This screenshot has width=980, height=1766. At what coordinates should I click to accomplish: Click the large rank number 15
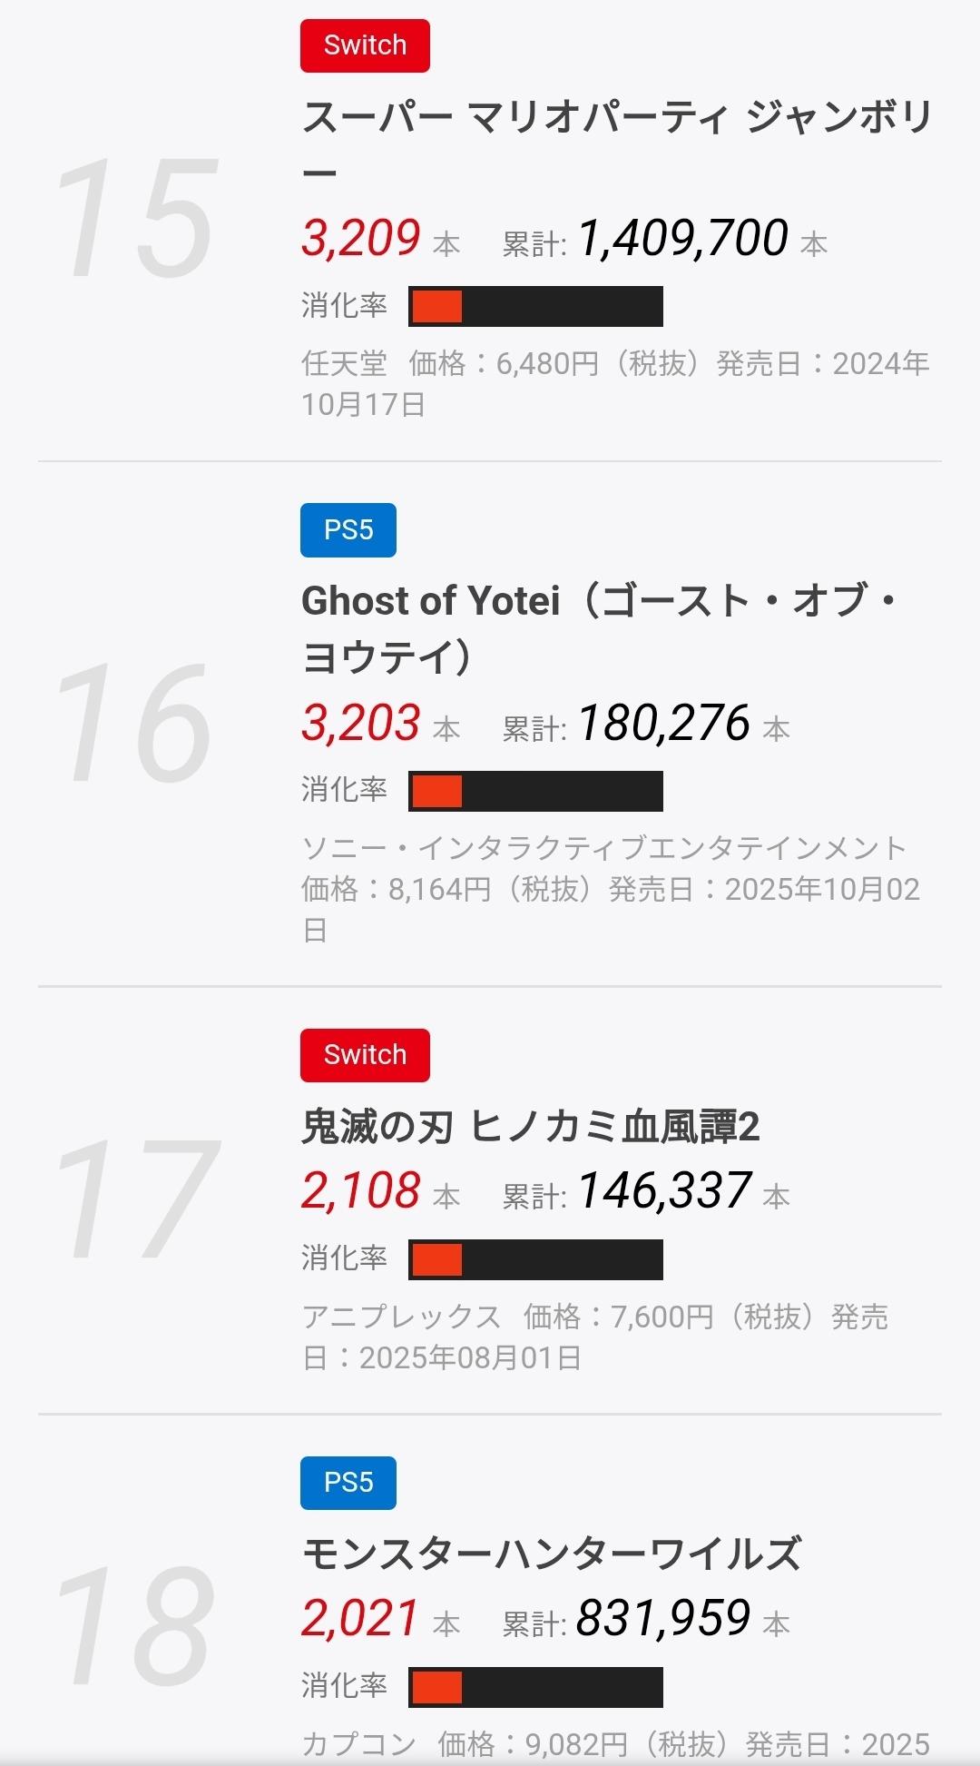(136, 218)
